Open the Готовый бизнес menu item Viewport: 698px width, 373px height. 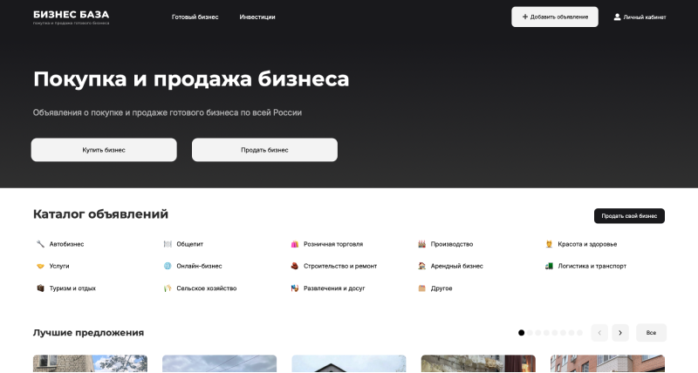[x=195, y=17]
